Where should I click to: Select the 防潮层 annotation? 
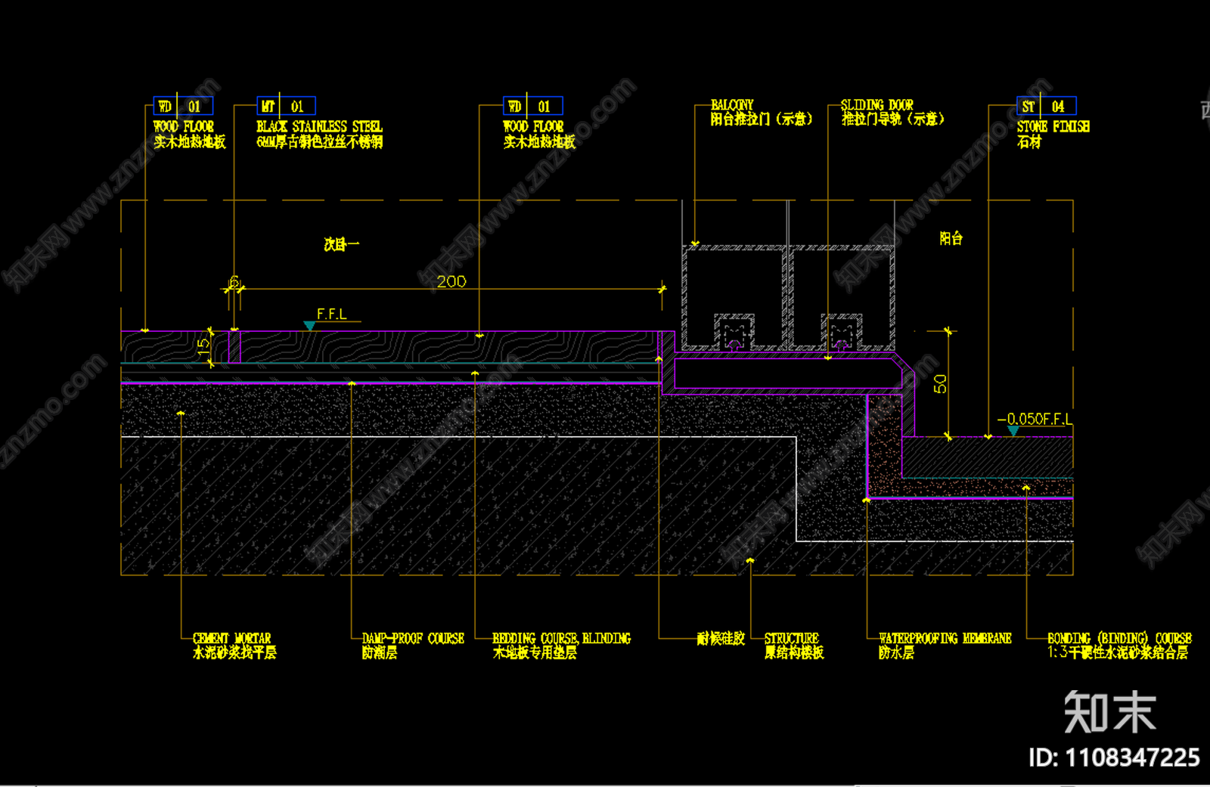coord(380,652)
